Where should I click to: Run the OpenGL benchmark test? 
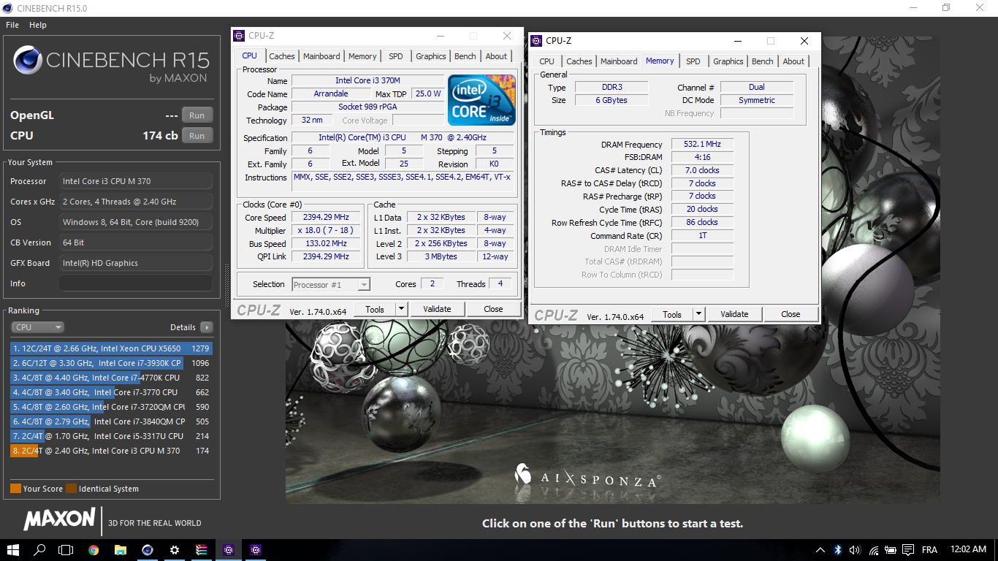pyautogui.click(x=197, y=115)
